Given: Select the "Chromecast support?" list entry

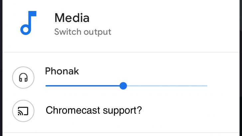Looking at the screenshot, I should [94, 110].
